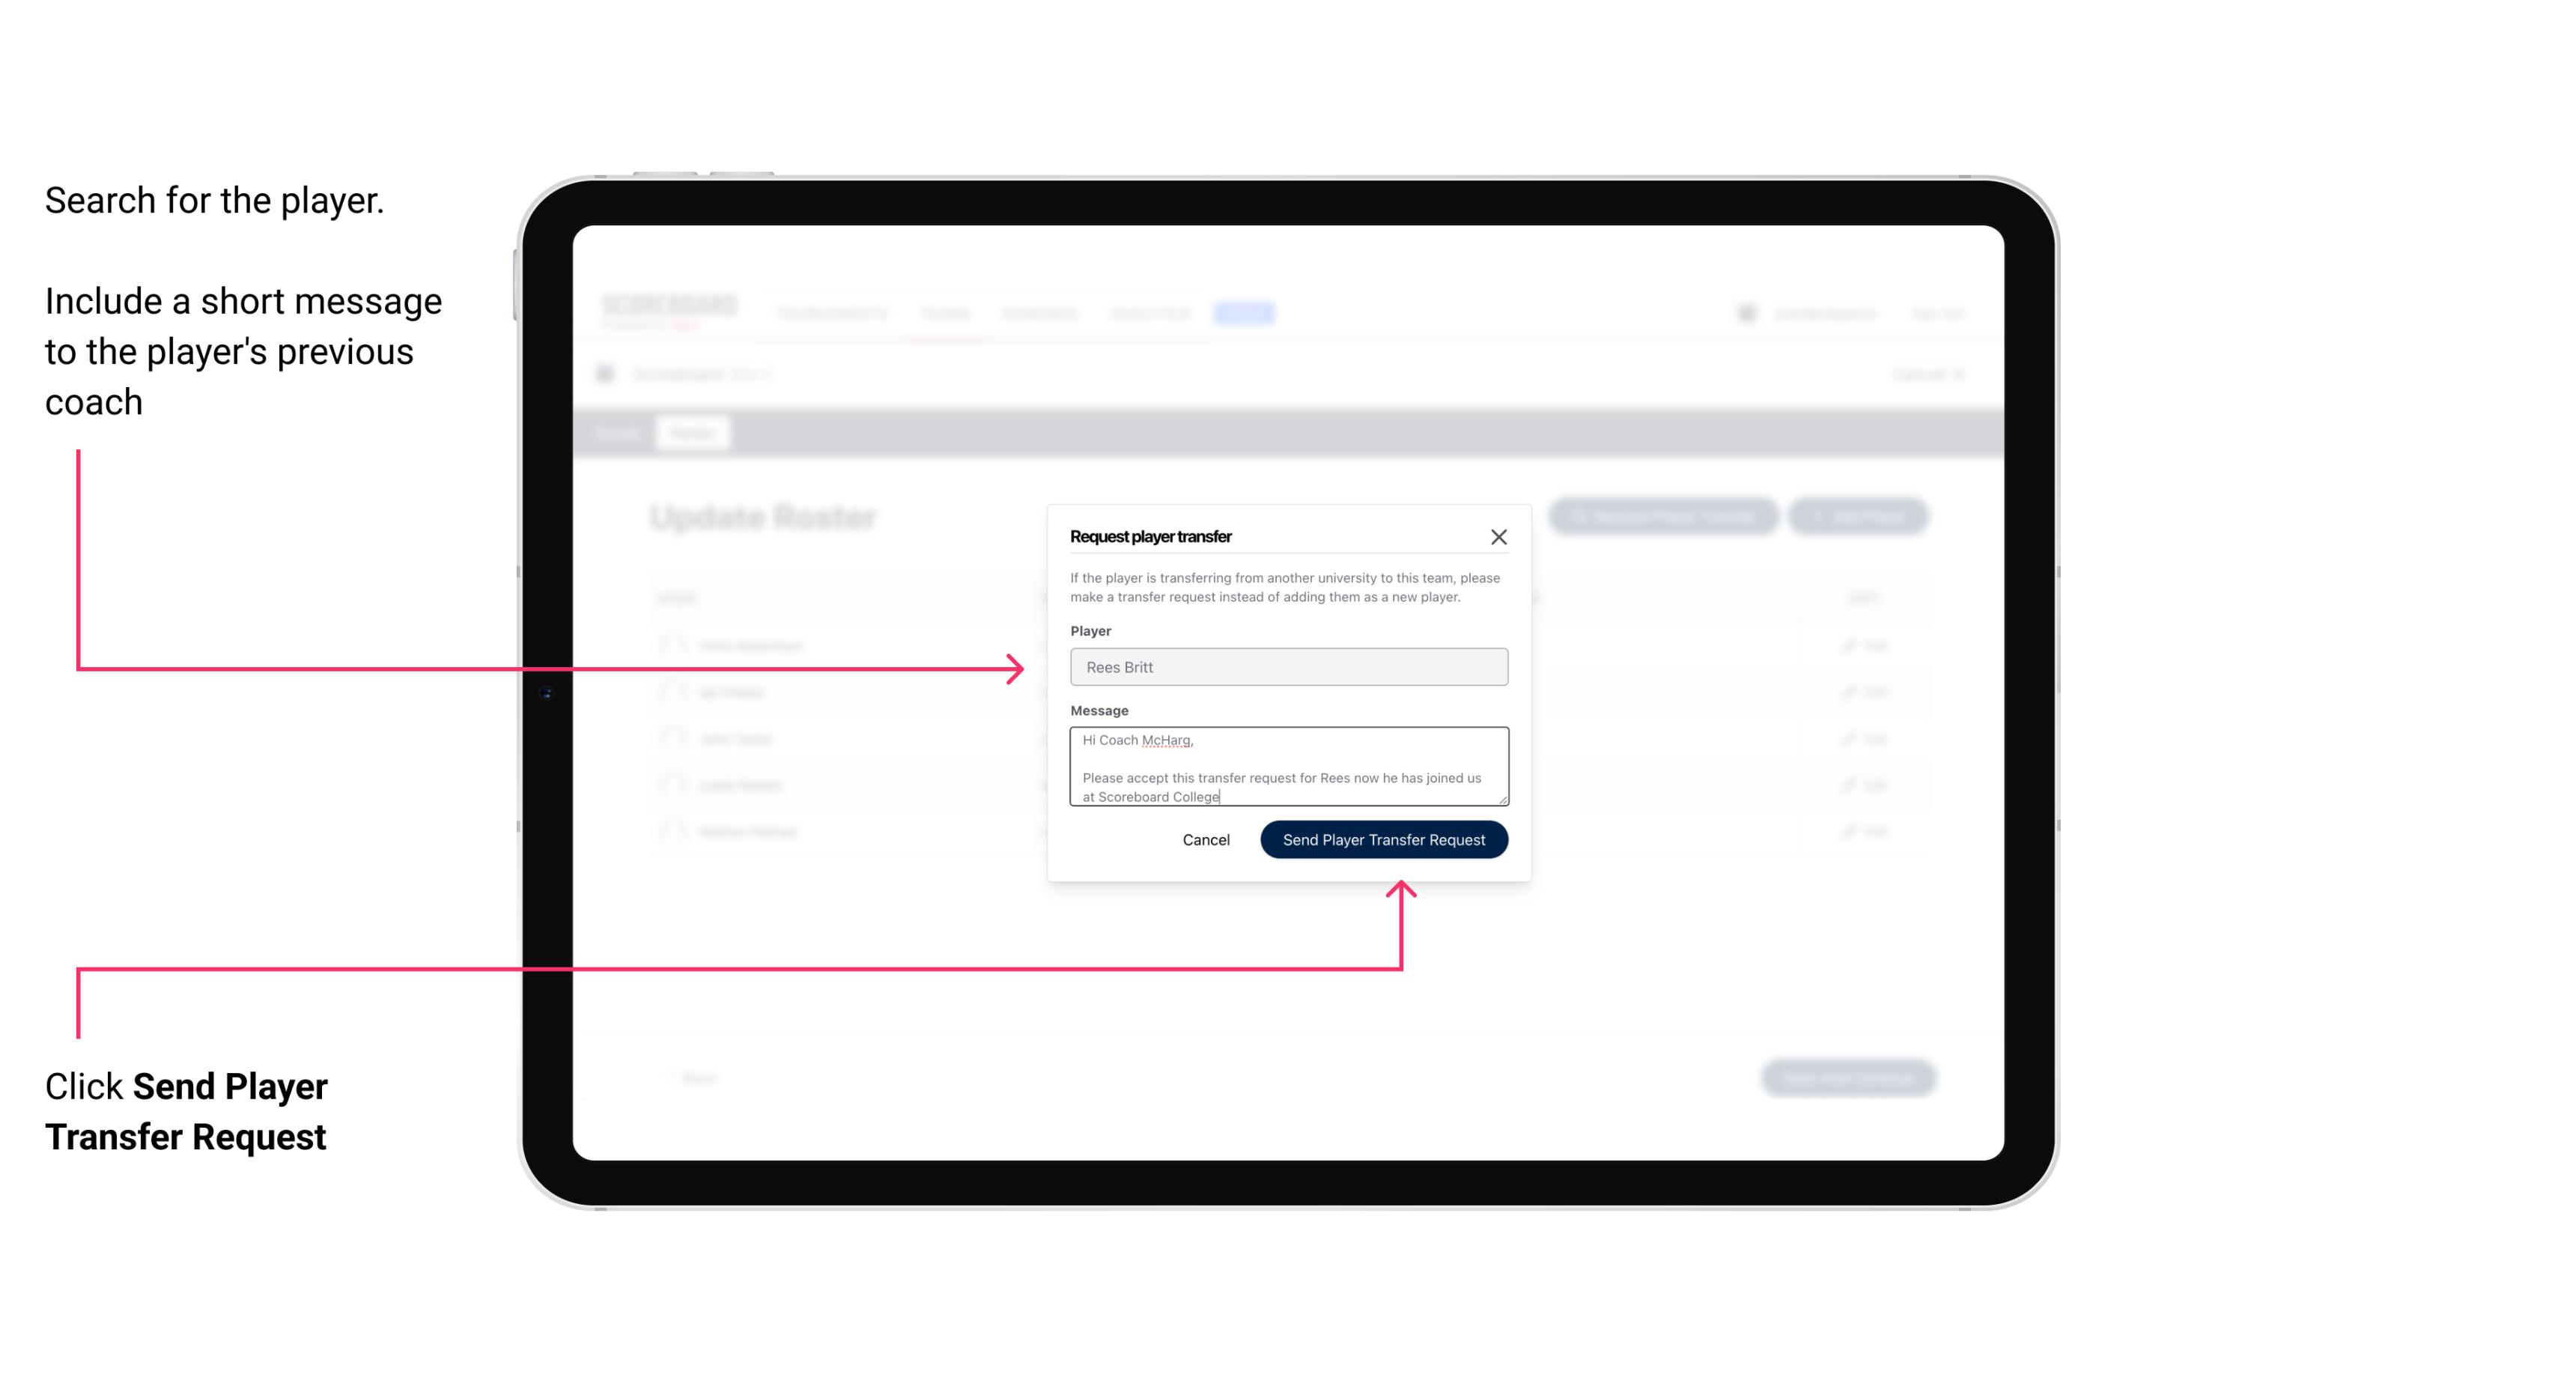Click the notification bell icon header
The height and width of the screenshot is (1386, 2576).
(x=1743, y=312)
